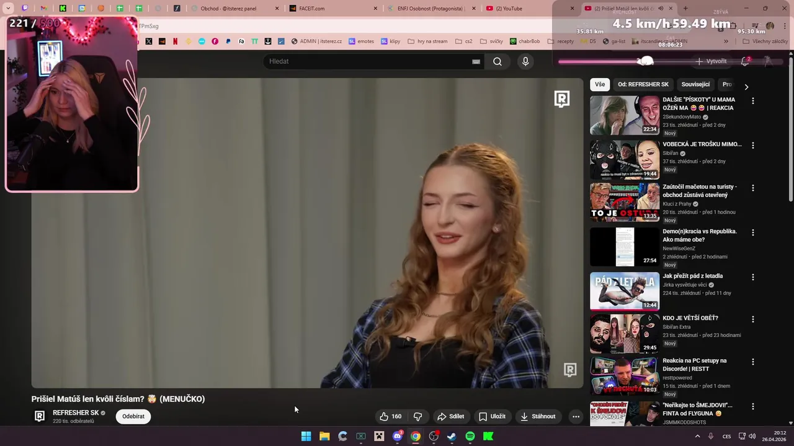Open options menu for Demo(n)kracia vs Republika video
Viewport: 794px width, 446px height.
coord(753,232)
